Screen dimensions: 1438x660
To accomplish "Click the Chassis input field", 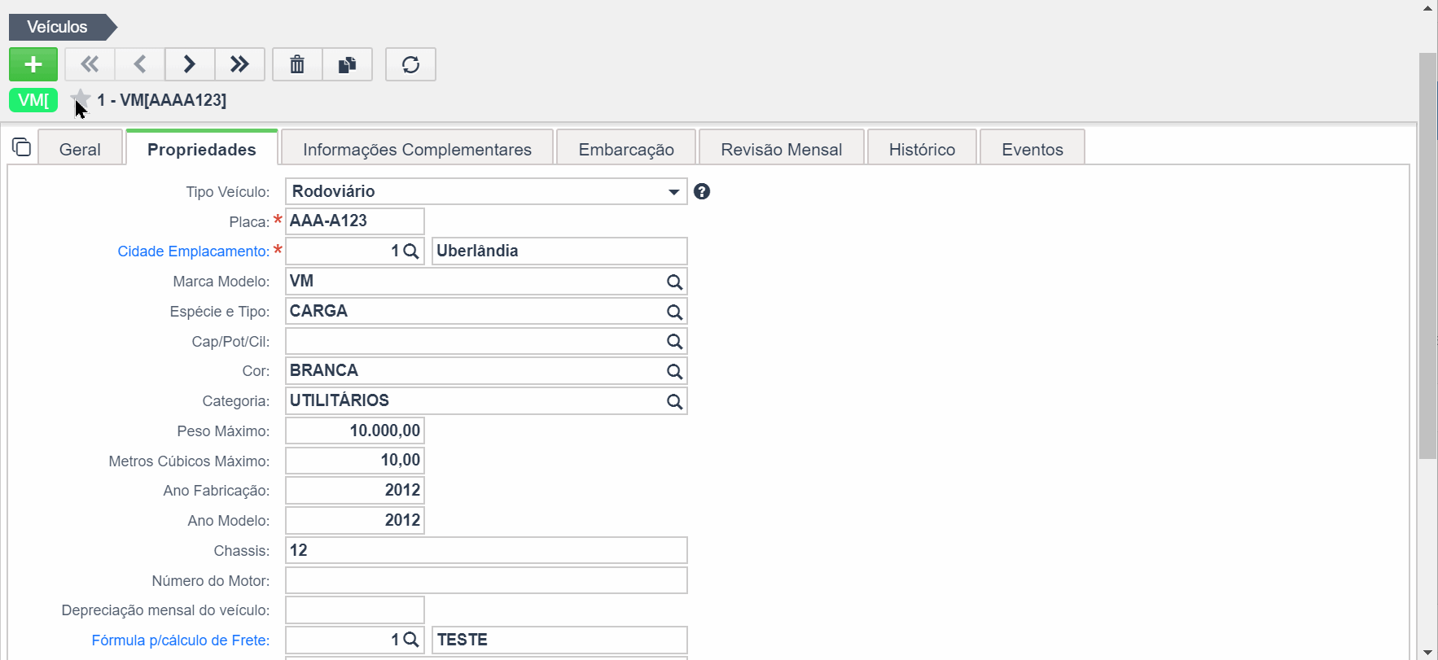I will [486, 550].
